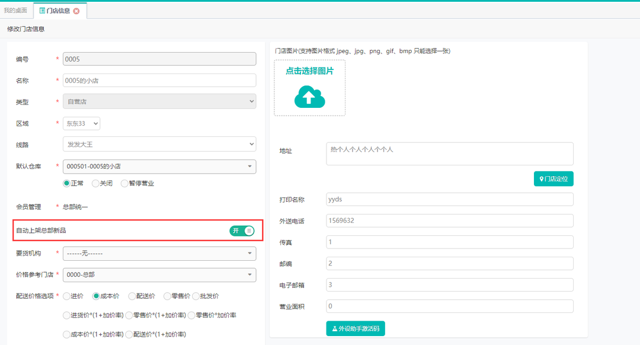Focus the 打印名称 field
640x345 pixels.
449,199
